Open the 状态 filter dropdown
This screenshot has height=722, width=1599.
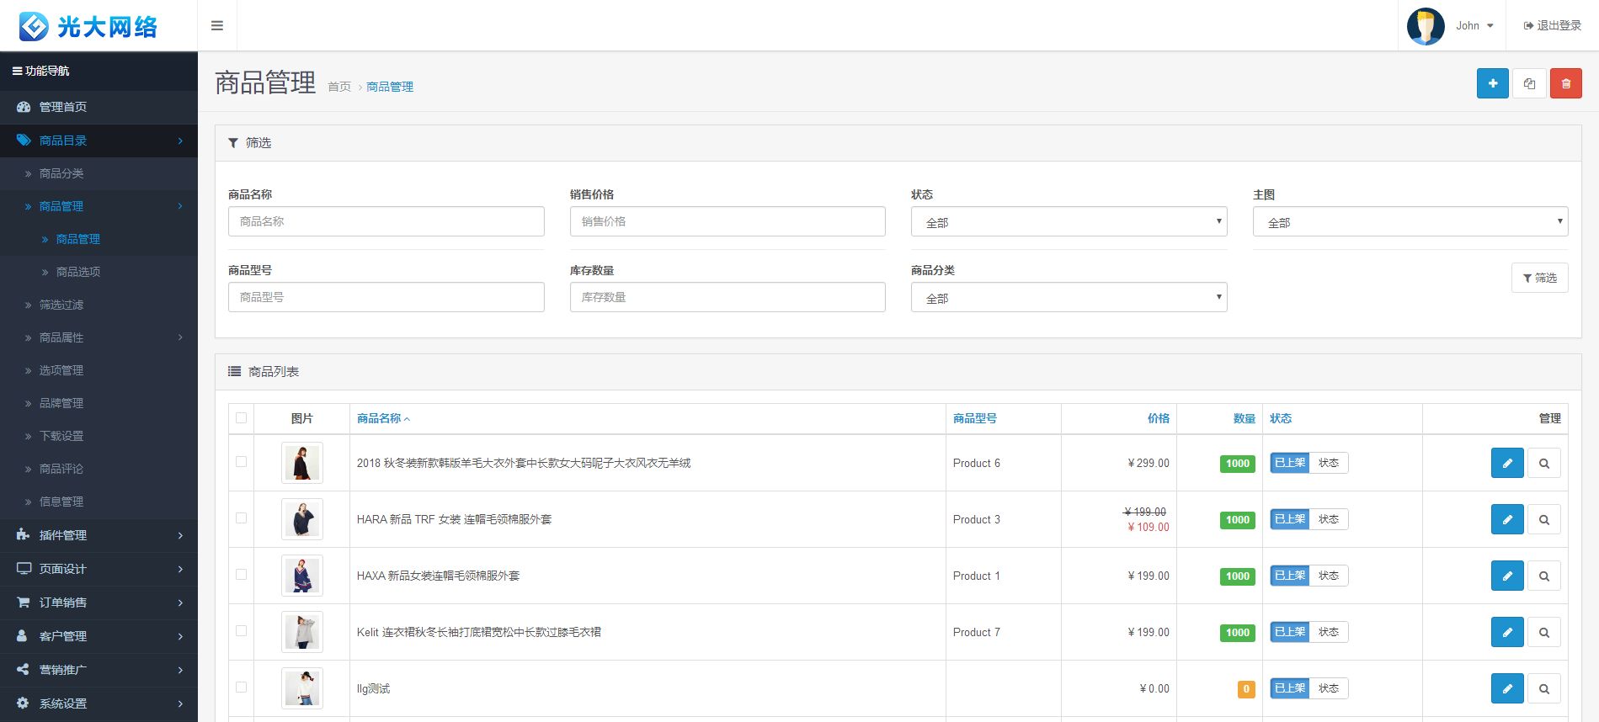coord(1068,222)
